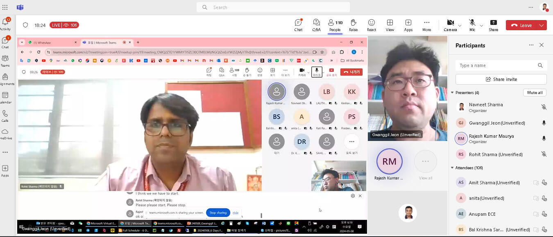This screenshot has width=553, height=237.
Task: Collapse the Attendees (106) section
Action: [x=453, y=168]
